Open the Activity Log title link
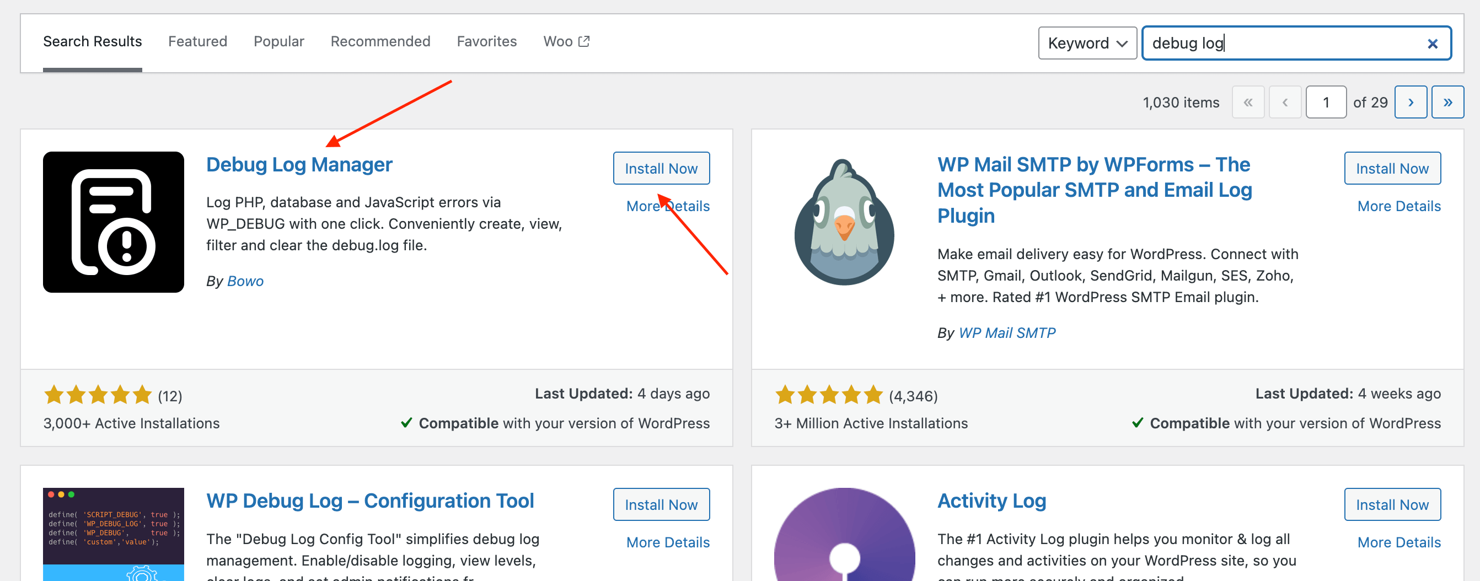 [x=991, y=501]
